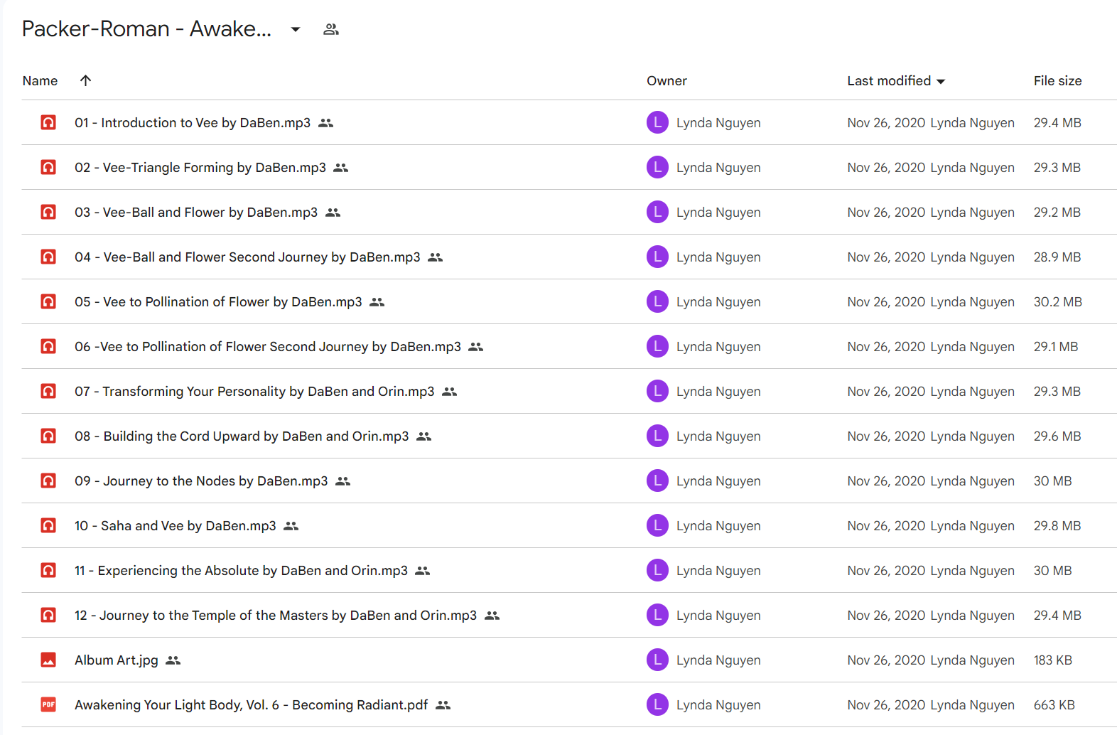Click Nov 26, 2020 date in 08 row

pyautogui.click(x=886, y=436)
